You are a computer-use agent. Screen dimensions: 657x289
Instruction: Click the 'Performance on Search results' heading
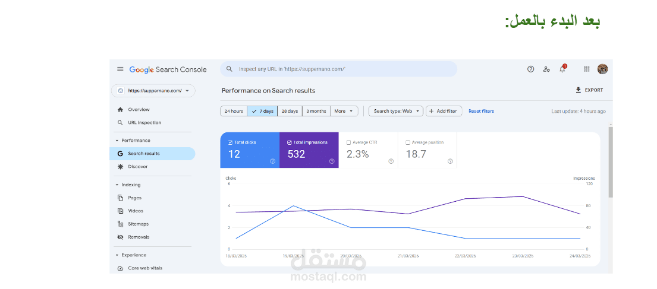pos(268,90)
